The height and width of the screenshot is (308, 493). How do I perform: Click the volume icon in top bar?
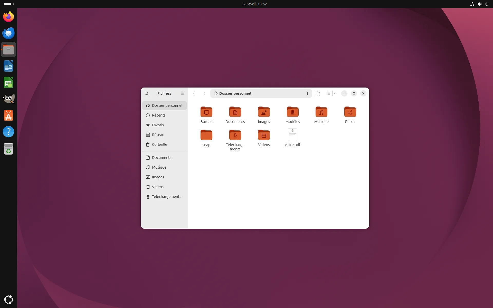coord(479,4)
